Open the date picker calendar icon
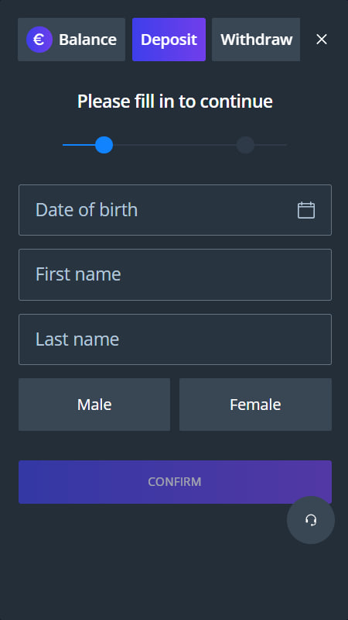348x620 pixels. click(306, 210)
